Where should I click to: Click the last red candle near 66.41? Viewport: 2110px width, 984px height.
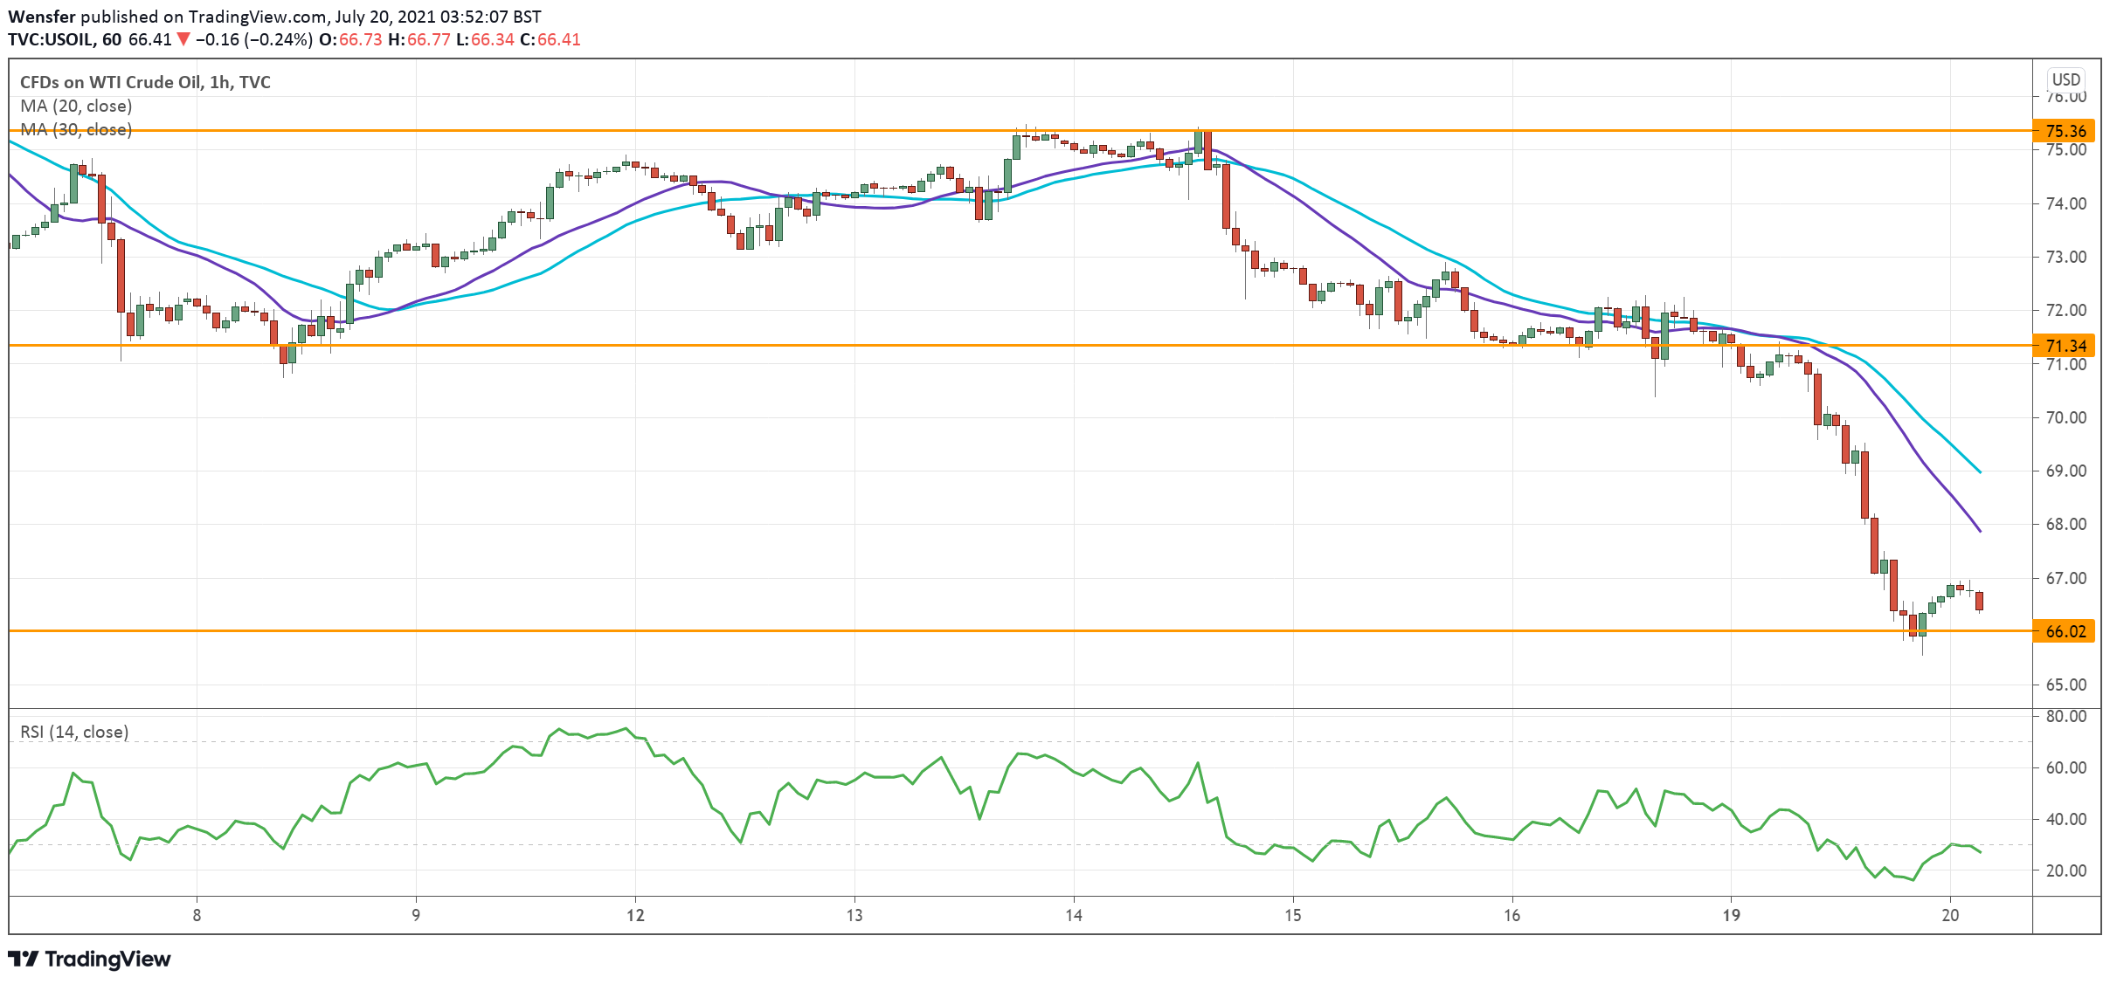click(x=1979, y=601)
